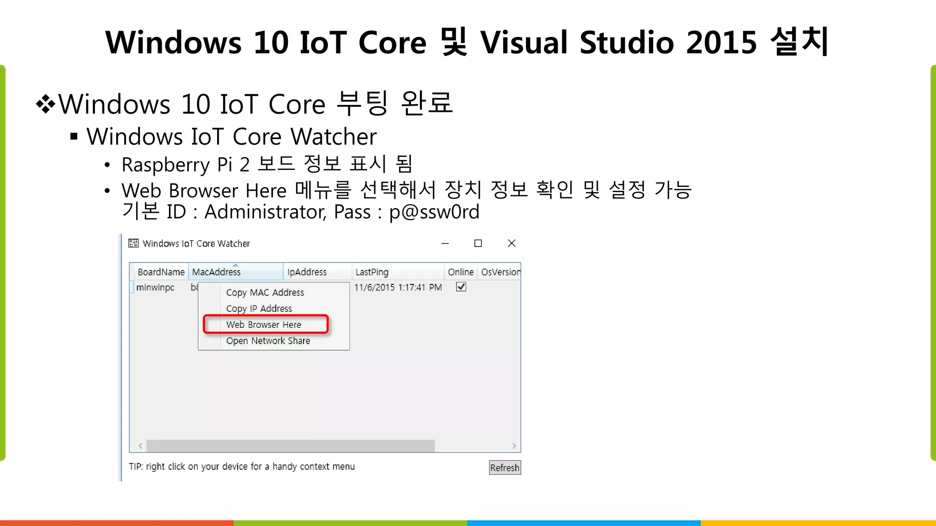The height and width of the screenshot is (526, 936).
Task: Click the TIP text about context menu
Action: pyautogui.click(x=242, y=467)
